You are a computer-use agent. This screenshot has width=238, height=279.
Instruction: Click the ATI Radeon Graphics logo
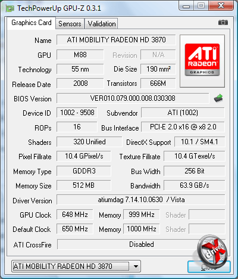coord(202,60)
